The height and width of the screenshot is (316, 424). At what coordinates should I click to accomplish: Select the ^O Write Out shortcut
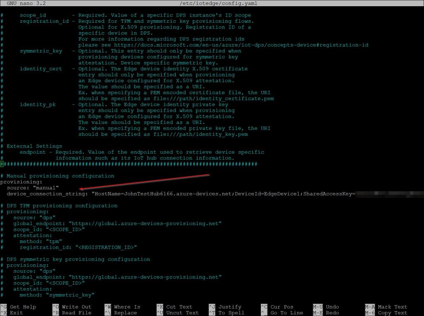pos(71,307)
